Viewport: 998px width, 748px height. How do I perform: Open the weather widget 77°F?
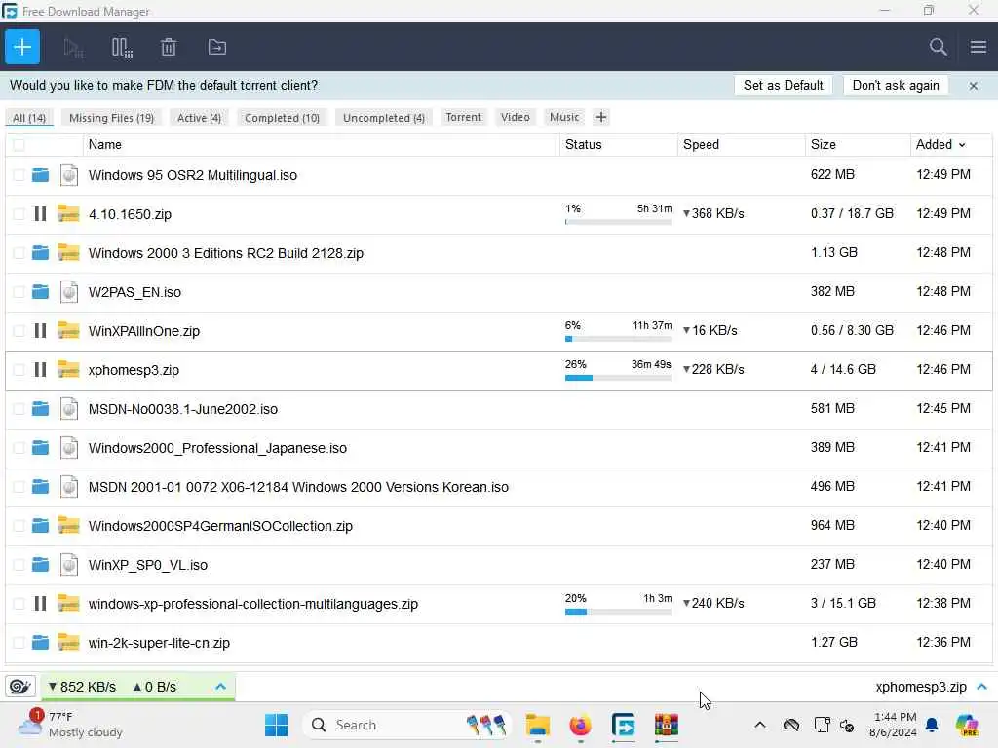click(x=70, y=725)
